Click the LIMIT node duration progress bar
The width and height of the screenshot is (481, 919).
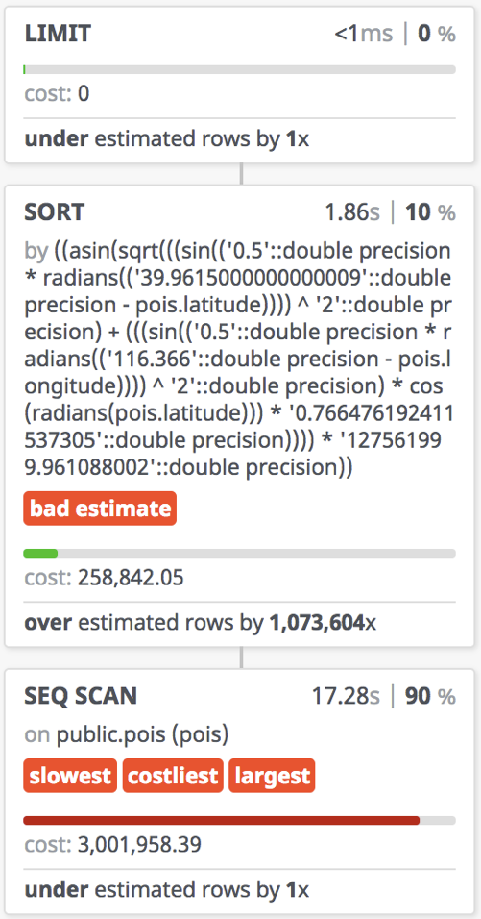click(x=239, y=70)
